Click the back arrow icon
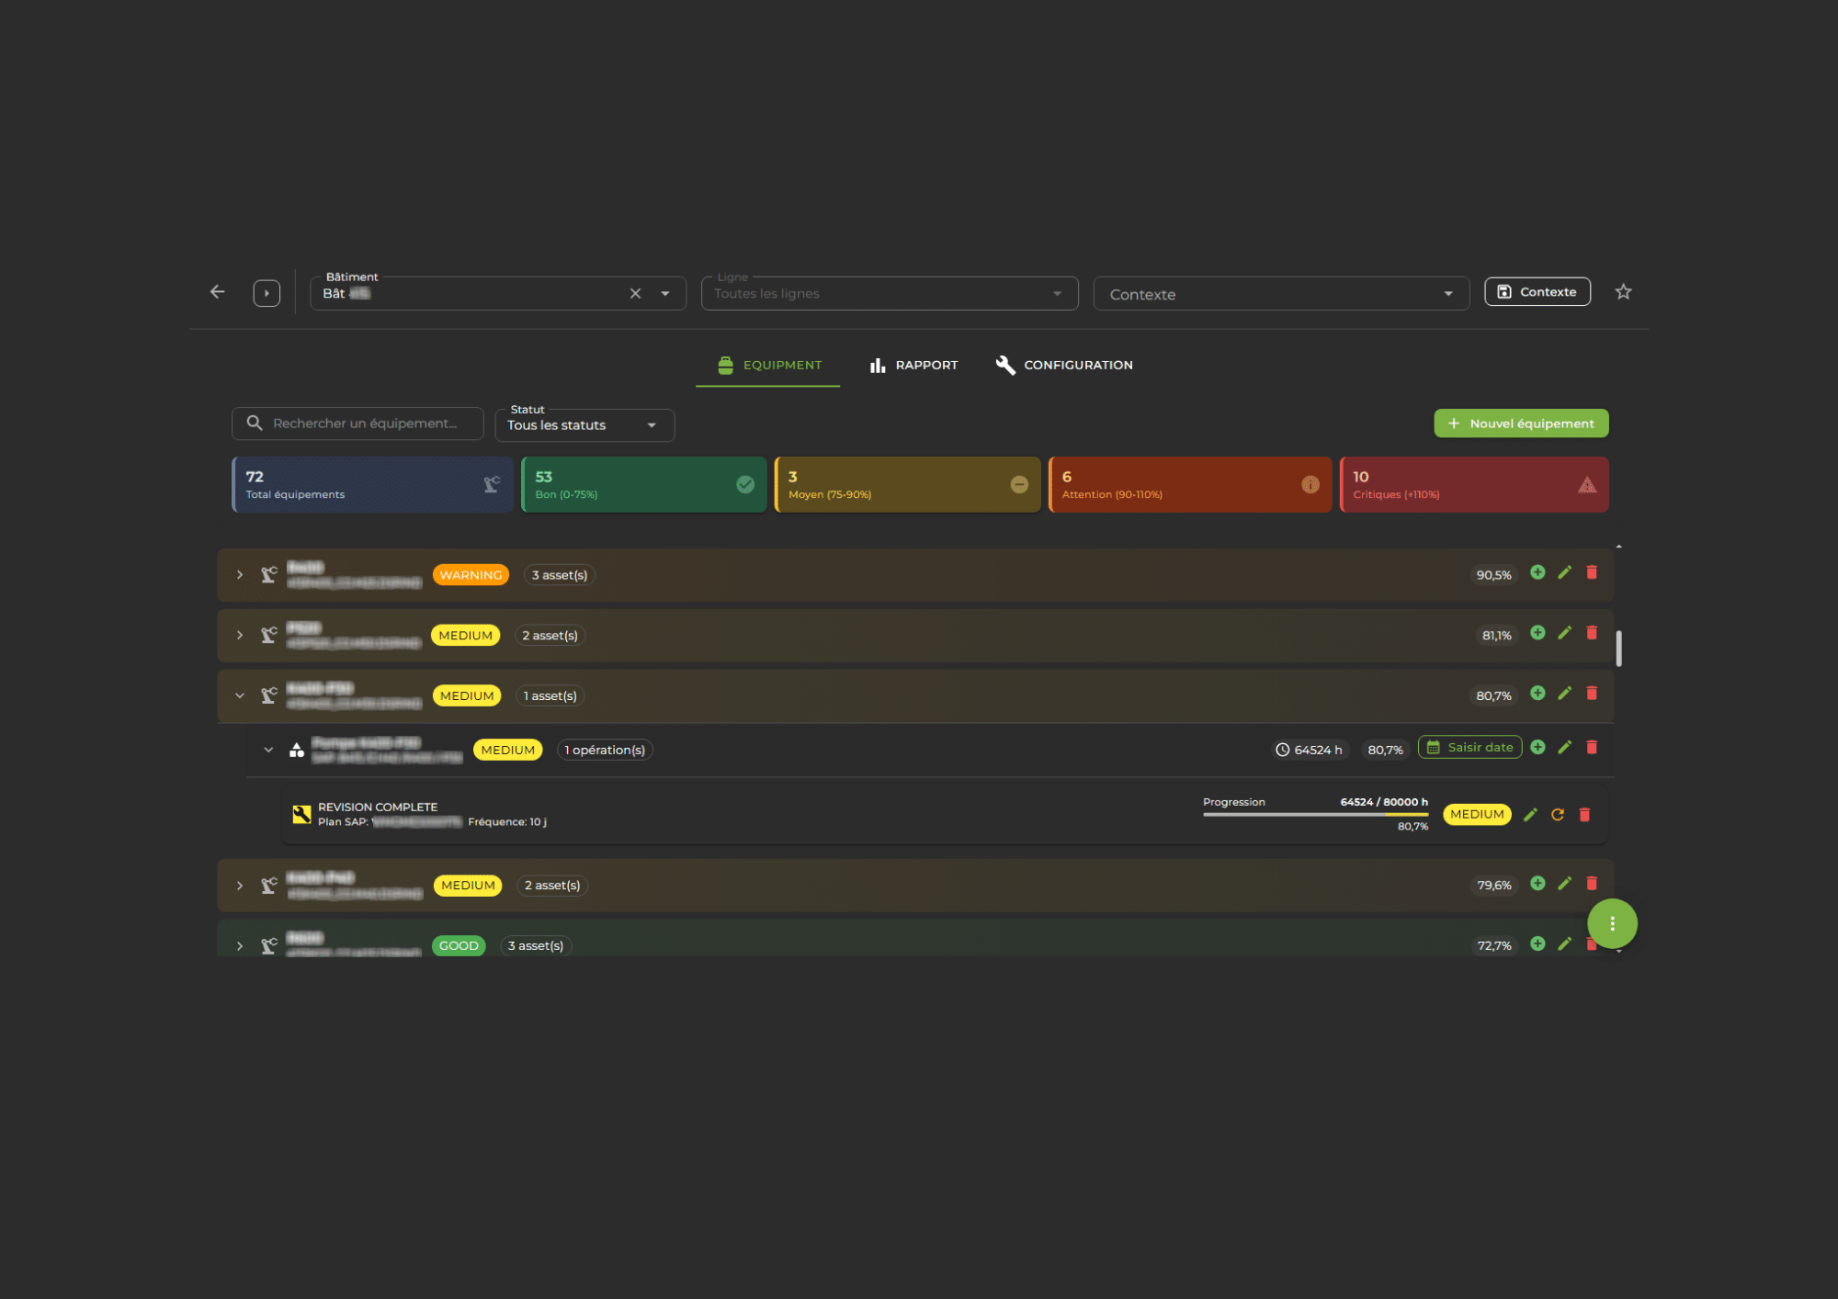Viewport: 1838px width, 1299px height. (218, 292)
